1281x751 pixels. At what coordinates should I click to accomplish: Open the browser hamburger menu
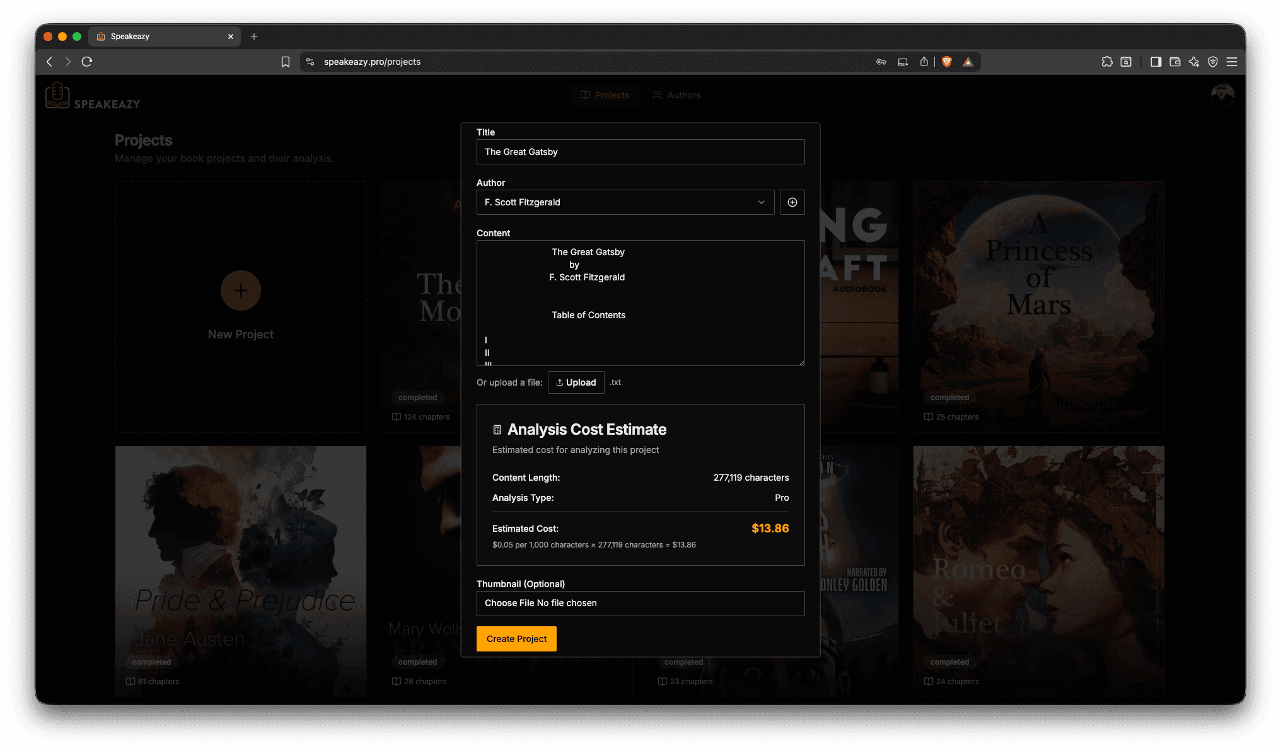1232,61
